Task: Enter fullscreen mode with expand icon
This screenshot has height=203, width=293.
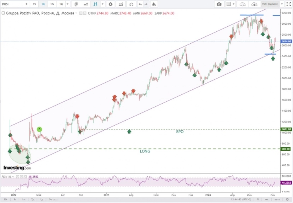Action: [x=289, y=4]
